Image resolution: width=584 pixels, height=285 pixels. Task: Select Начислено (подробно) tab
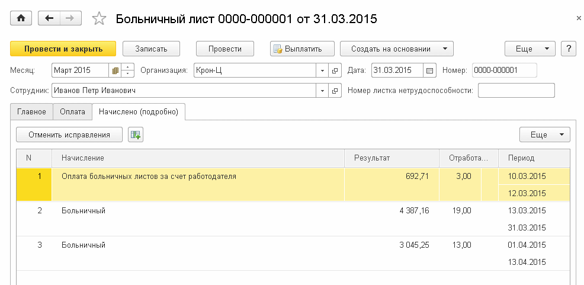(139, 112)
